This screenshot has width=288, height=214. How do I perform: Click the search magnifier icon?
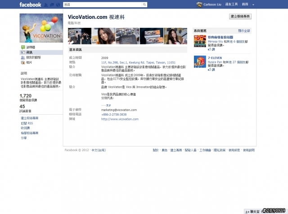(x=144, y=4)
